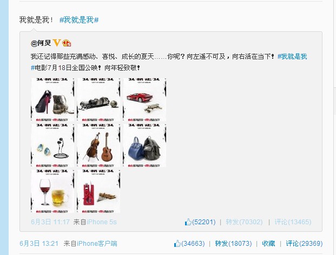Open the wine glass and beer mug thumbnail
Screen dimensions: 336x255
click(52, 191)
